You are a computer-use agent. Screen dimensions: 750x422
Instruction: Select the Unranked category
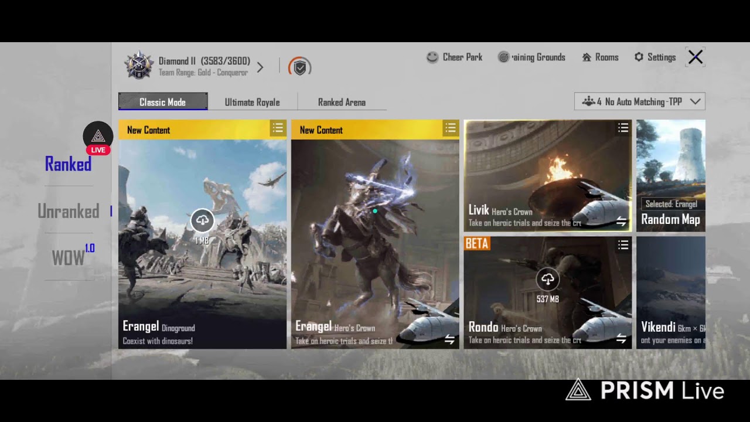coord(68,211)
